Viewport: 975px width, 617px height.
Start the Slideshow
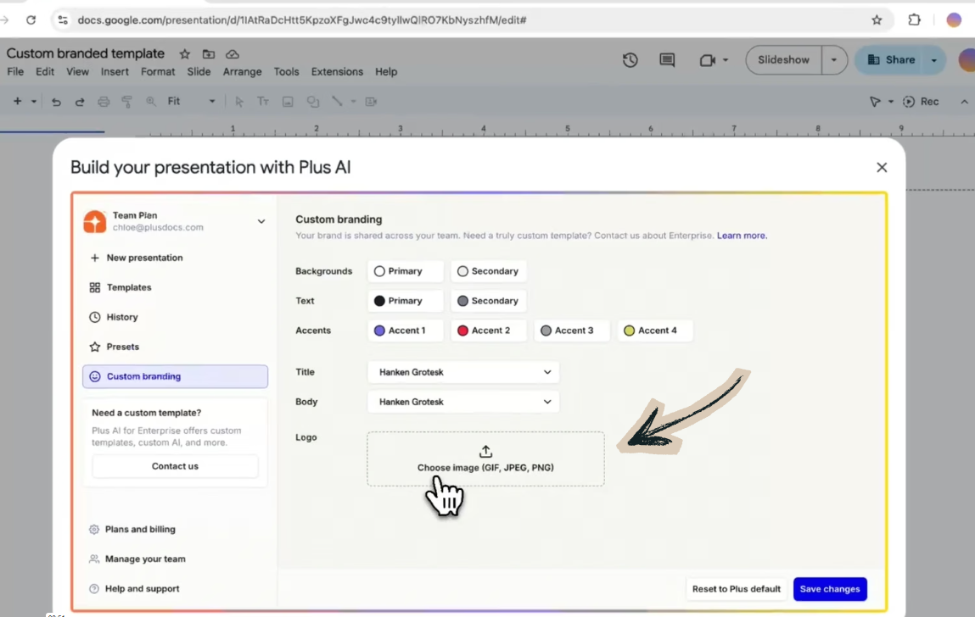783,60
